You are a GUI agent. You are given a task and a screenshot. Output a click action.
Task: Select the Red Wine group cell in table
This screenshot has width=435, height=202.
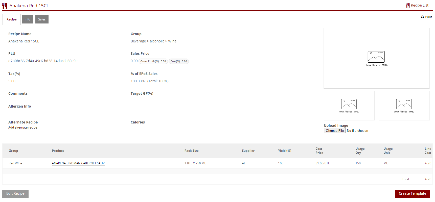[15, 163]
